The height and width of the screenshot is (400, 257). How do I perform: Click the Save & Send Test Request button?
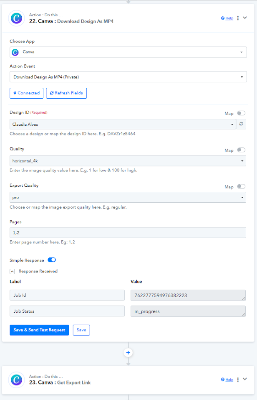click(x=39, y=330)
